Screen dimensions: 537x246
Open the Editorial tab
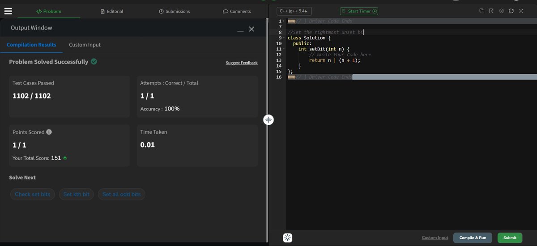point(112,11)
